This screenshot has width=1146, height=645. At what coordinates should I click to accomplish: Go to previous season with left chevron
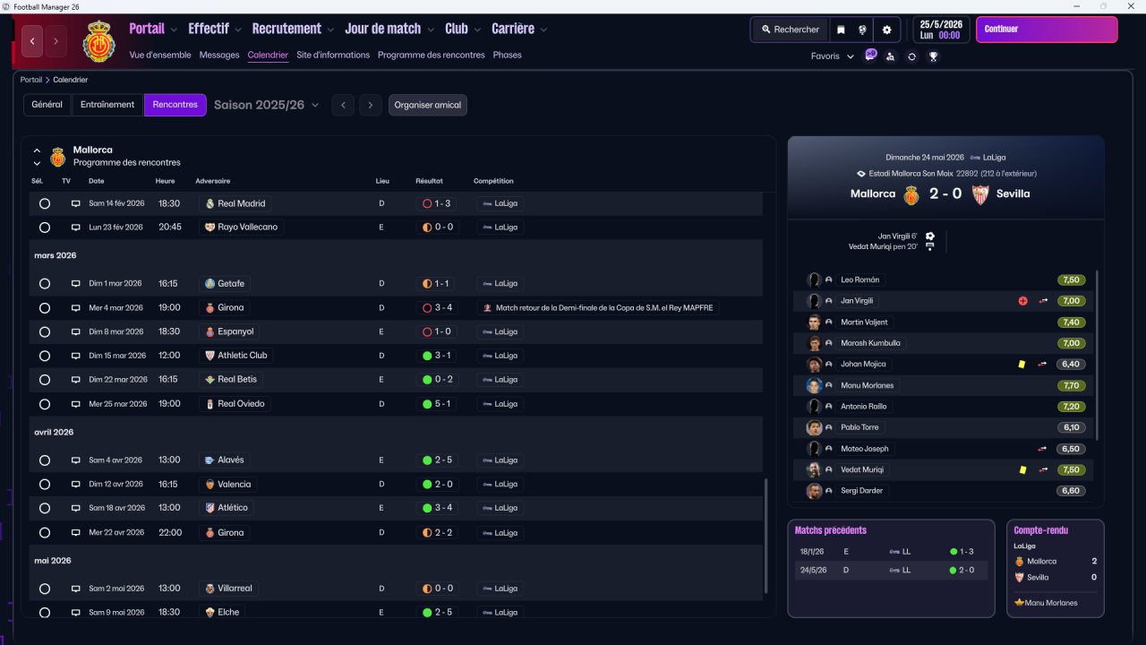(343, 106)
